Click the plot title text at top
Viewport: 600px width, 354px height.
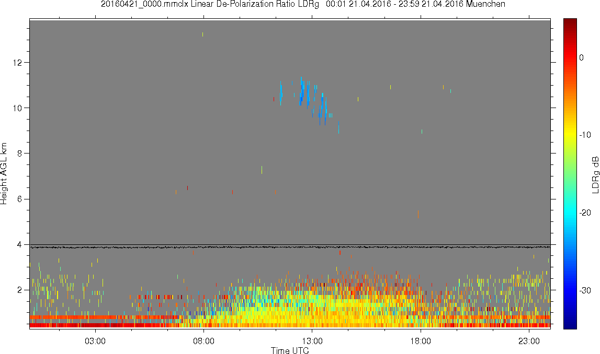[303, 4]
